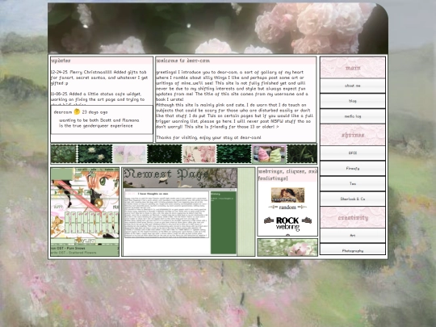Click the webring arrow right of 'random'
Viewport: 436px width, 327px height.
point(302,208)
